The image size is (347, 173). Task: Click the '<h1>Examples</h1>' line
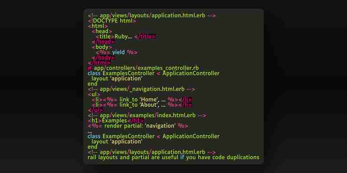point(116,121)
